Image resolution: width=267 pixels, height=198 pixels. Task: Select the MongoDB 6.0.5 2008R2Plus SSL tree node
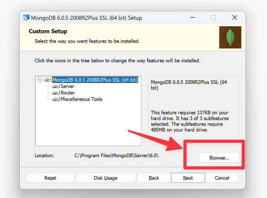tap(95, 80)
